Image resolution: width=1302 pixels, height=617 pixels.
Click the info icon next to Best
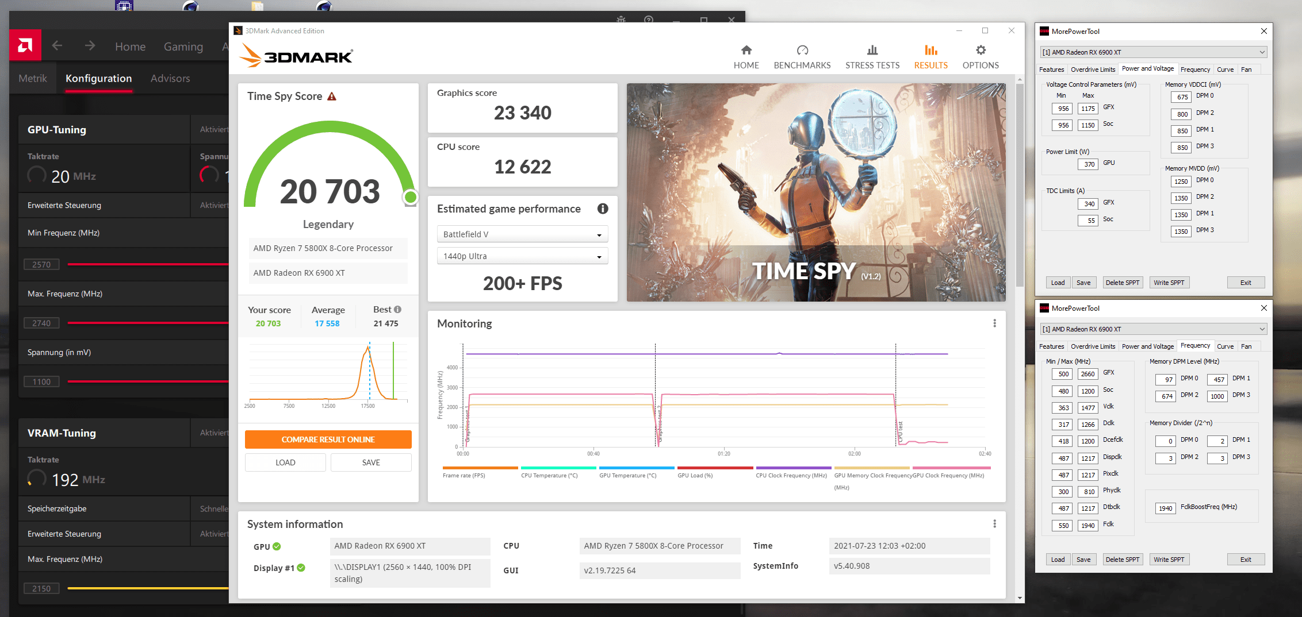pyautogui.click(x=397, y=309)
